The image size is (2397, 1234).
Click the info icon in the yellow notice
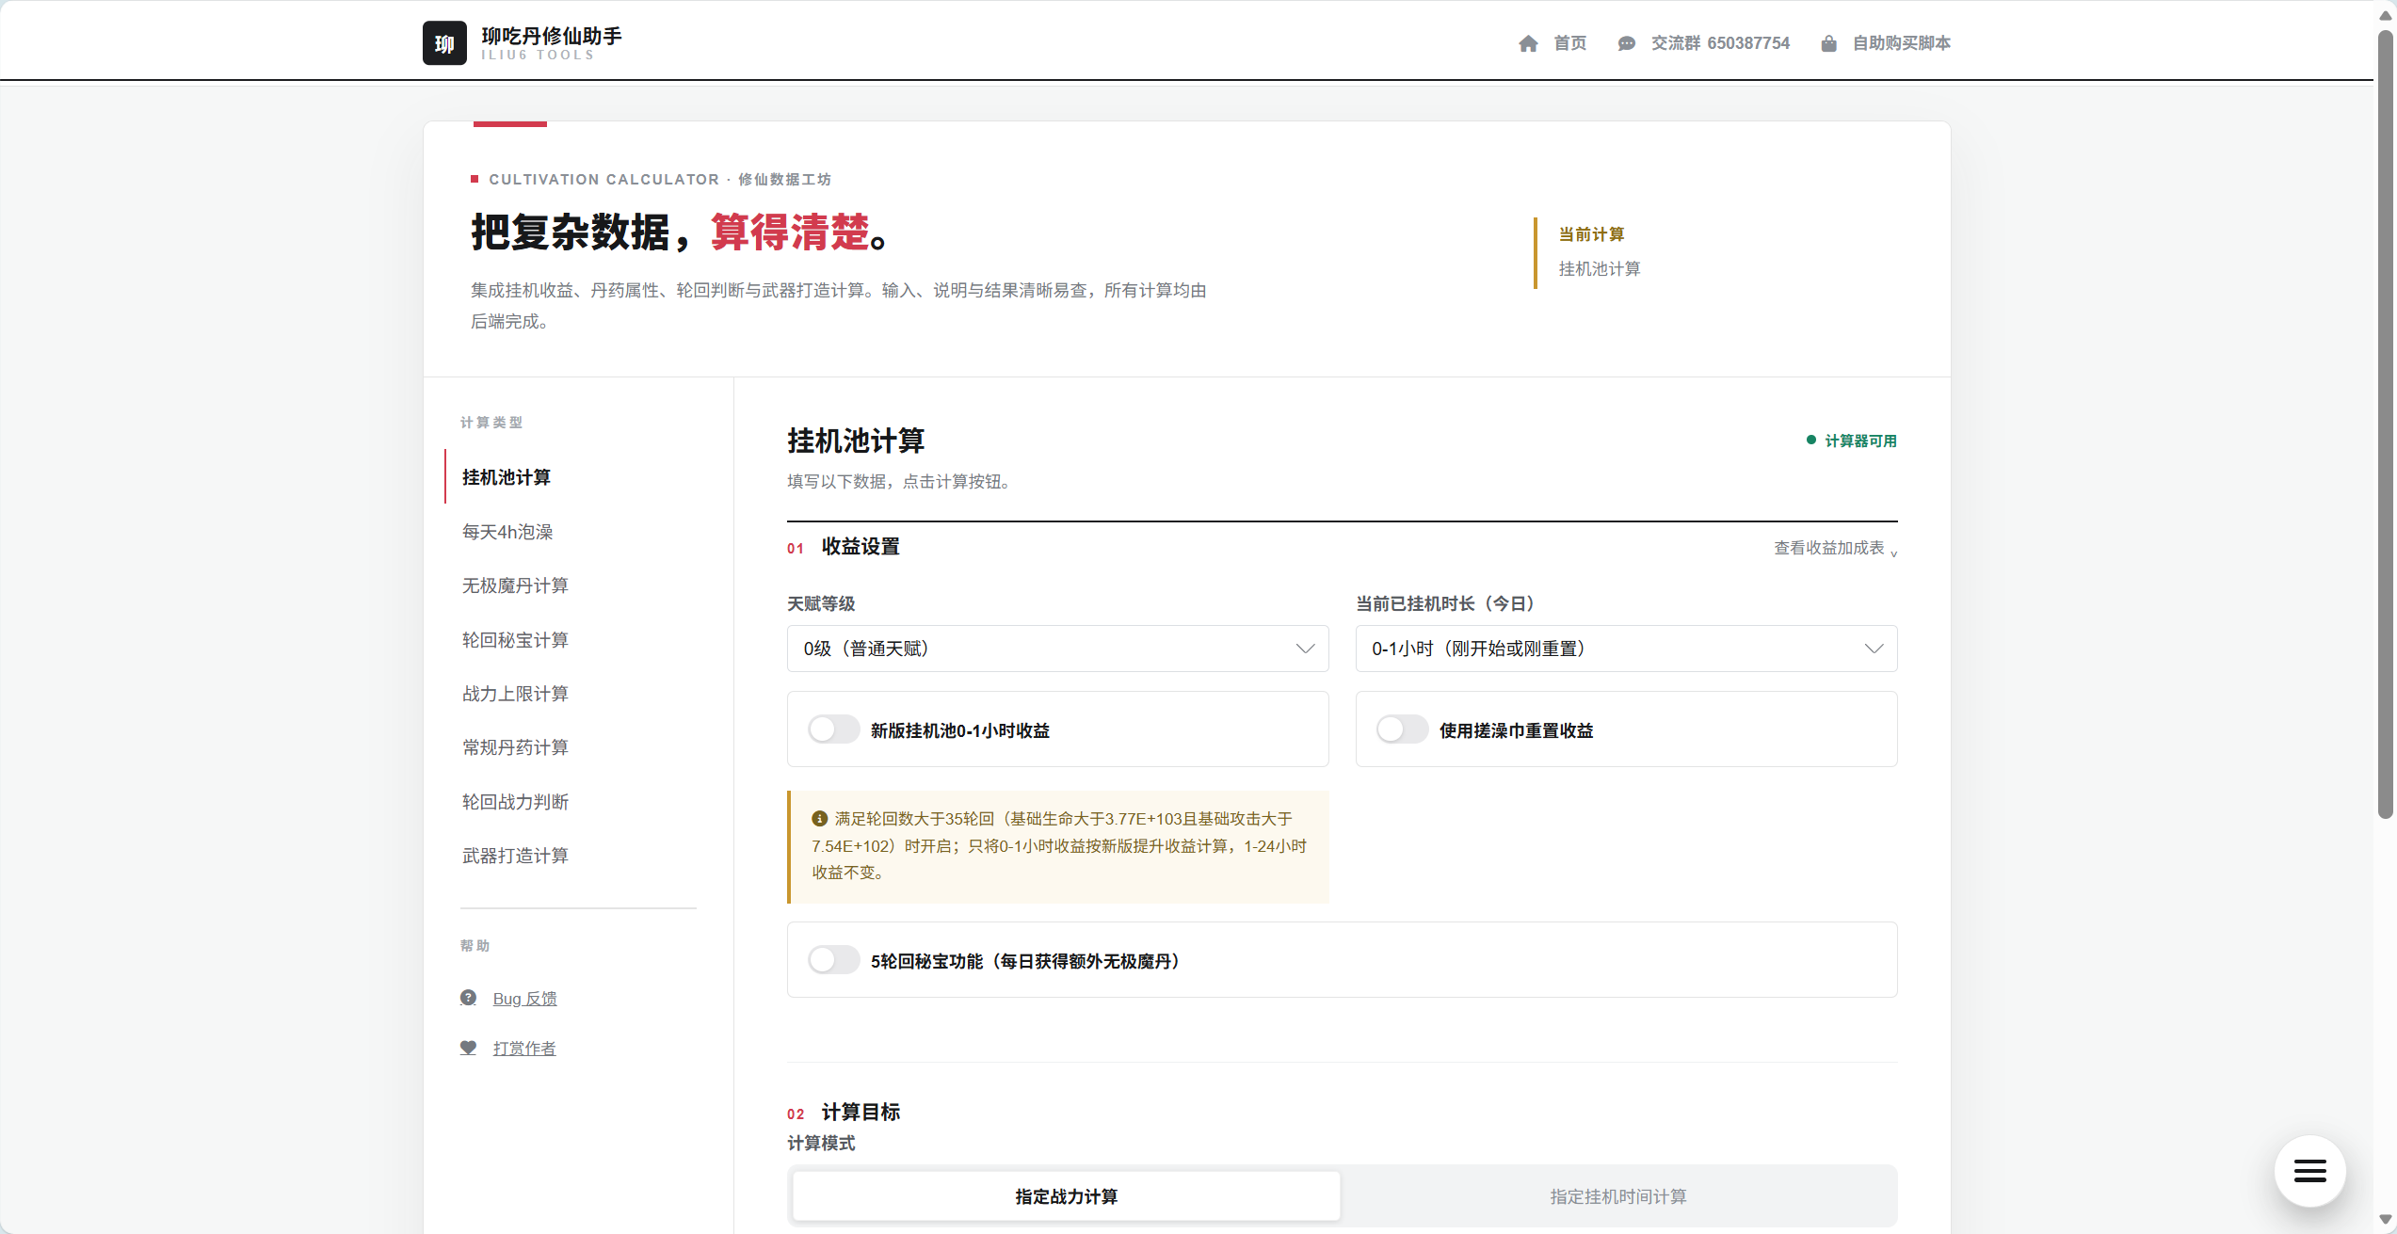tap(819, 819)
